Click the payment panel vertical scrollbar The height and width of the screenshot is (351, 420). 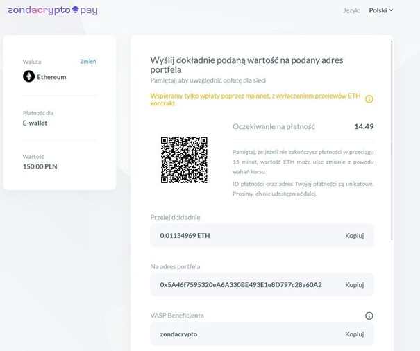pos(392,139)
